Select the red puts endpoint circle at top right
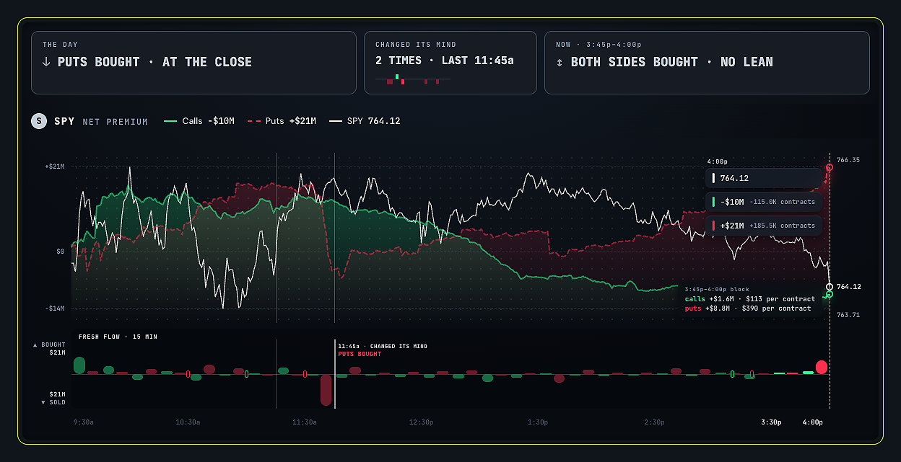901x462 pixels. click(x=830, y=167)
